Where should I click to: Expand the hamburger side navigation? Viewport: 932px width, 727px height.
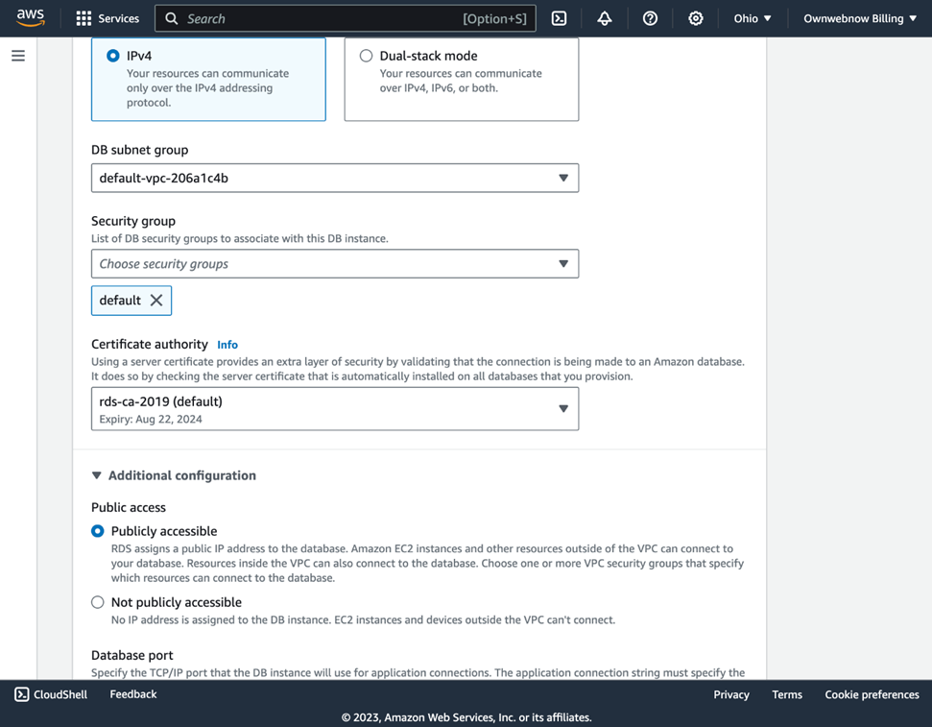tap(18, 56)
